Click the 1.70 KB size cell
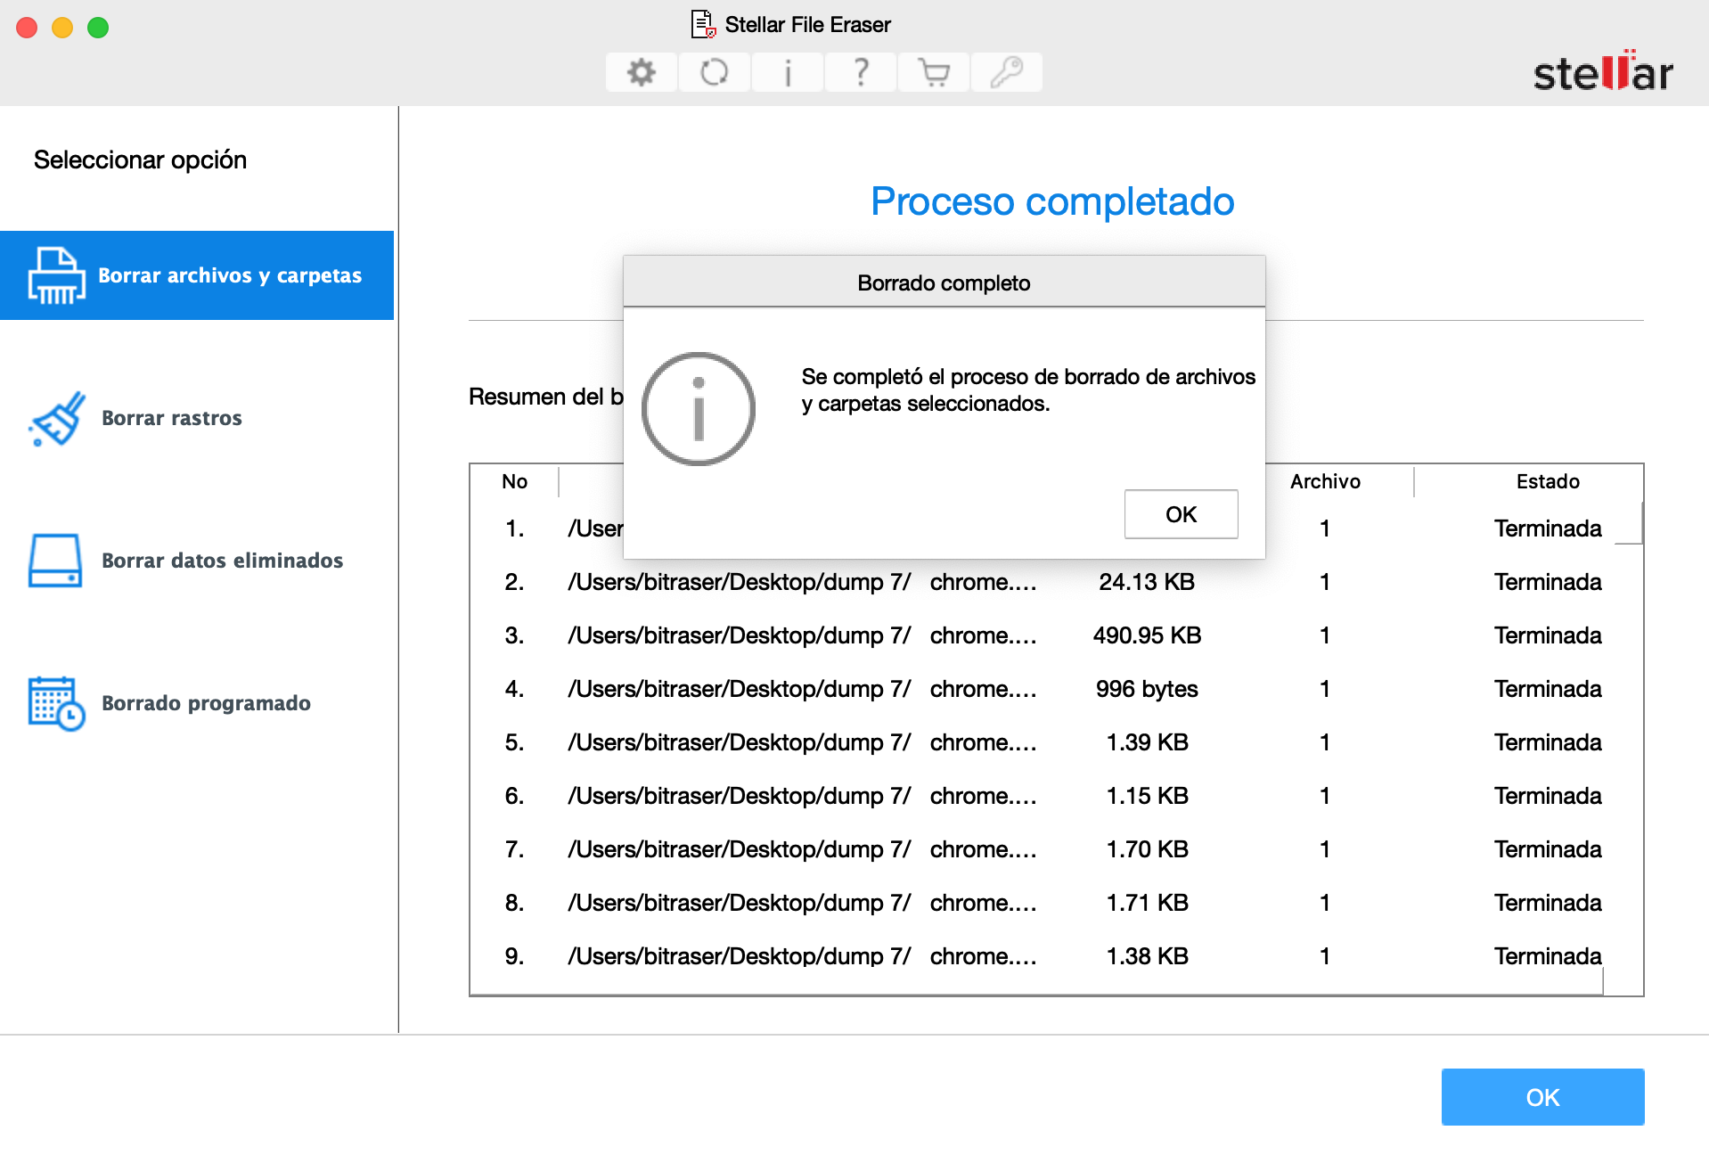 click(1147, 849)
